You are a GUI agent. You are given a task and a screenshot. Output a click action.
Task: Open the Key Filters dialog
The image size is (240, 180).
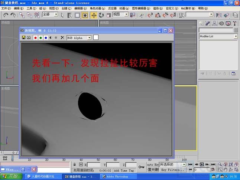click(173, 170)
